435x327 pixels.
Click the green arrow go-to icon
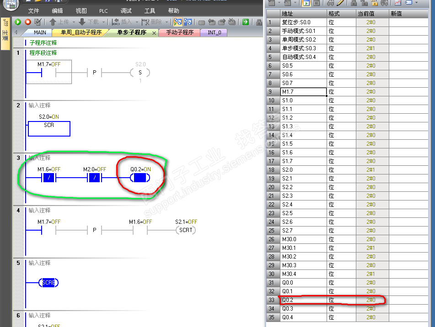click(246, 22)
